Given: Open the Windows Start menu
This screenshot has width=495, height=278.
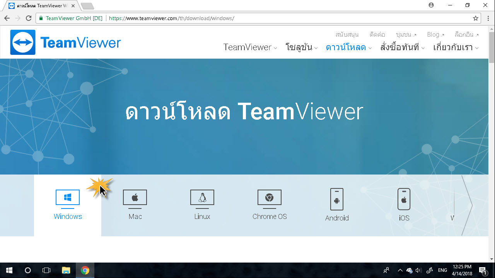Looking at the screenshot, I should click(9, 270).
